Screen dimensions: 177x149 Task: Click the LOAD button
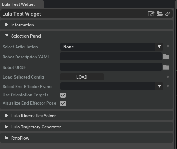(x=82, y=77)
